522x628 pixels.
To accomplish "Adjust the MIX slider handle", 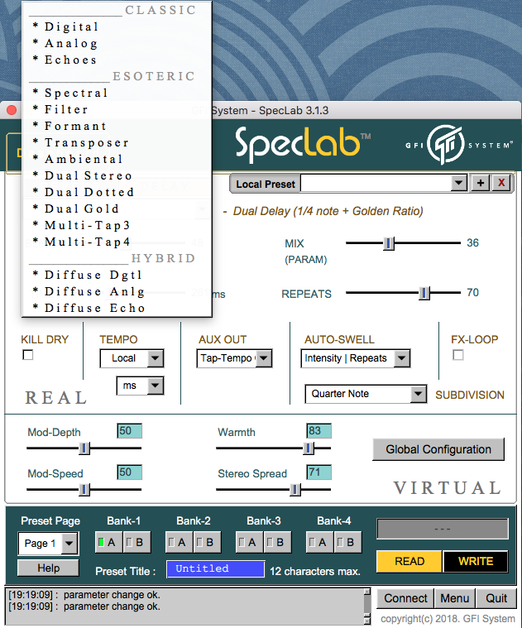I will click(x=388, y=243).
